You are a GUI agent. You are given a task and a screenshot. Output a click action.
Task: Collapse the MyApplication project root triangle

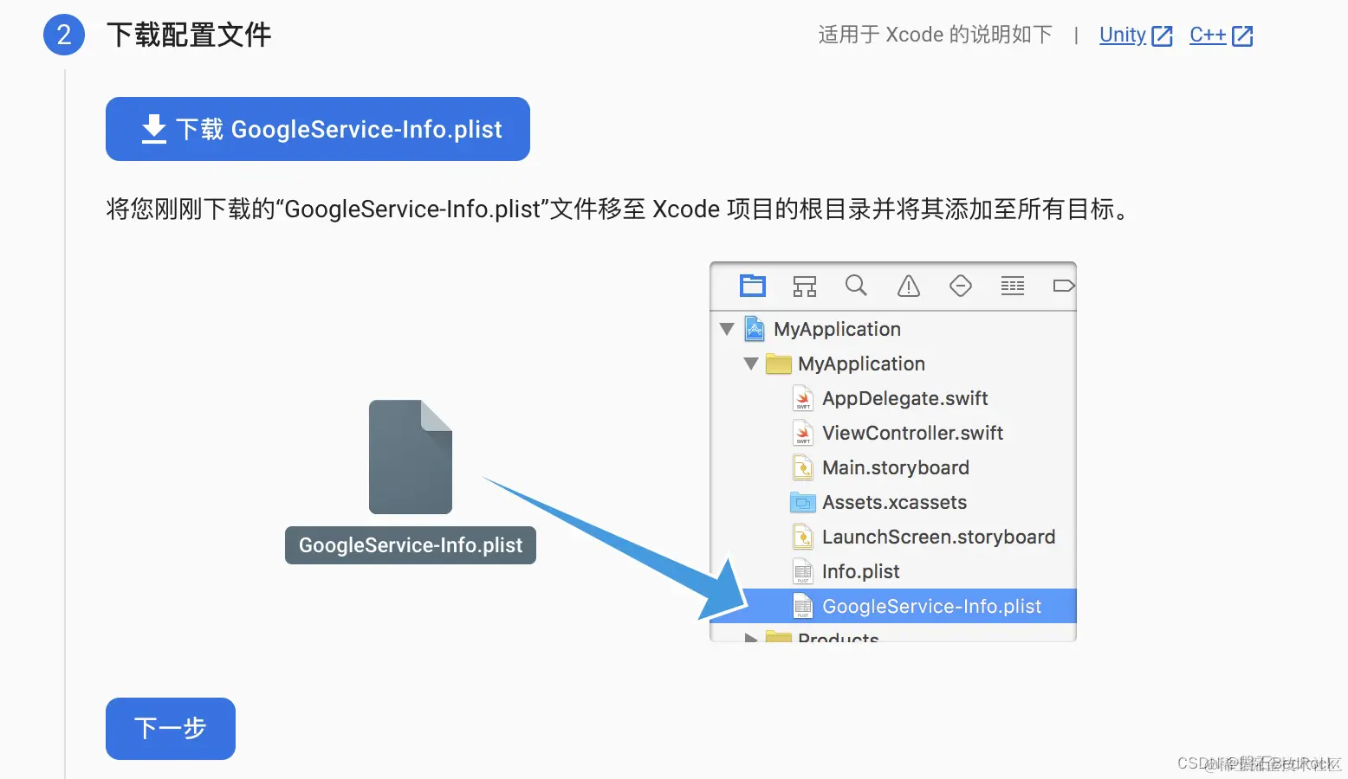[727, 329]
